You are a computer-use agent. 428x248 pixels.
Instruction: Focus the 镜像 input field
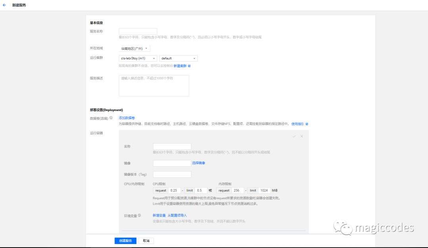pyautogui.click(x=172, y=163)
